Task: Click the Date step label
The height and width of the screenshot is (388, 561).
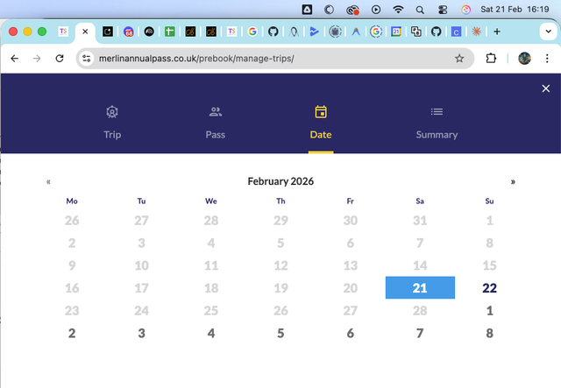Action: coord(321,135)
